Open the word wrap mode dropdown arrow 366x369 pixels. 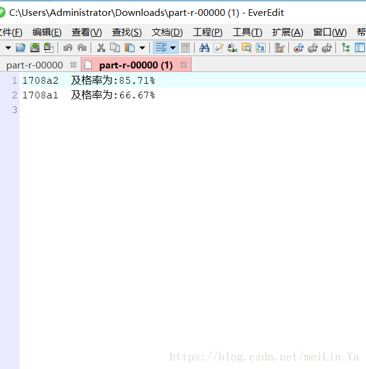[173, 48]
